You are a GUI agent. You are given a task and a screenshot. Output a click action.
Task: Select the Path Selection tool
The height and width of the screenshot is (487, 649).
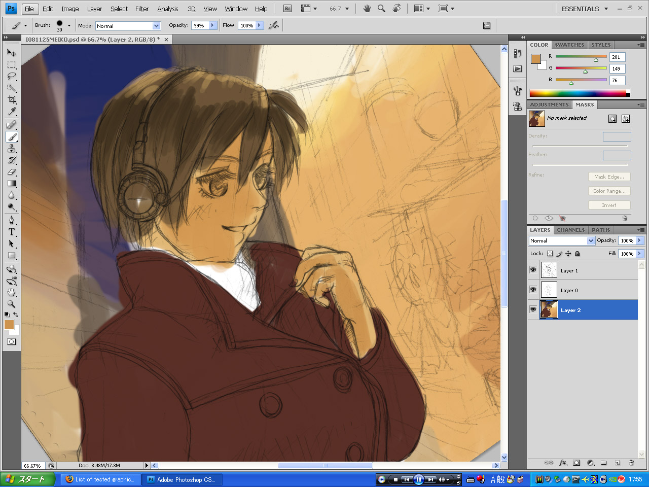point(11,243)
